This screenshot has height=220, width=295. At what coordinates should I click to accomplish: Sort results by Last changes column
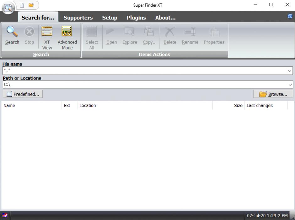[266, 105]
